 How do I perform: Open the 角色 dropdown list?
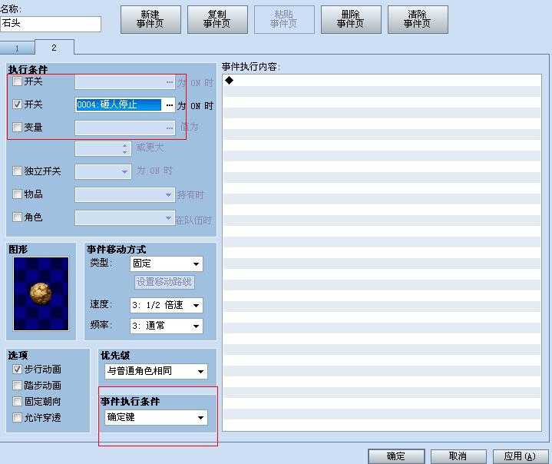click(x=168, y=218)
